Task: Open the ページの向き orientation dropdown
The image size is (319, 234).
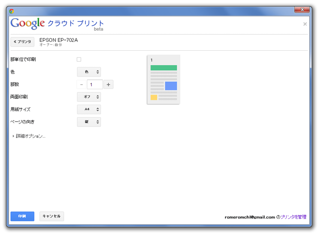Action: coord(89,122)
